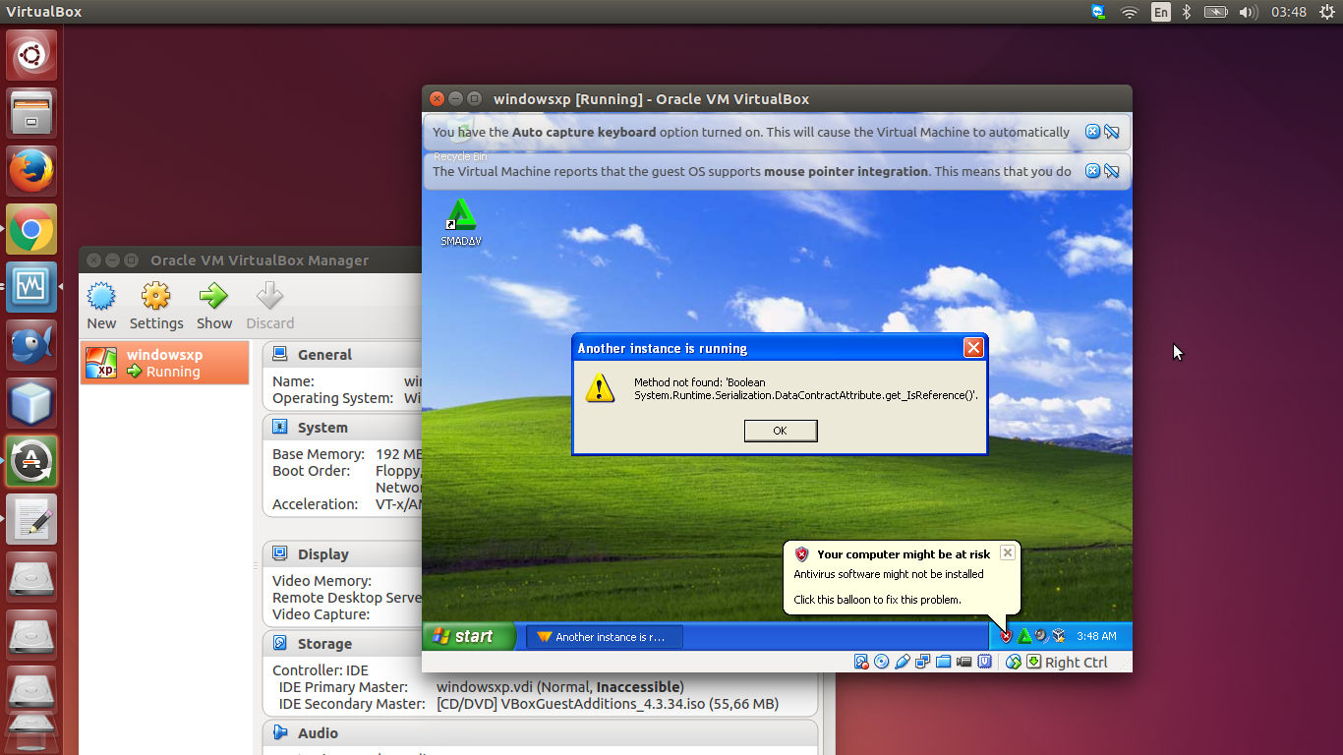Open the 03:48 clock menu
The image size is (1343, 755).
[1288, 12]
